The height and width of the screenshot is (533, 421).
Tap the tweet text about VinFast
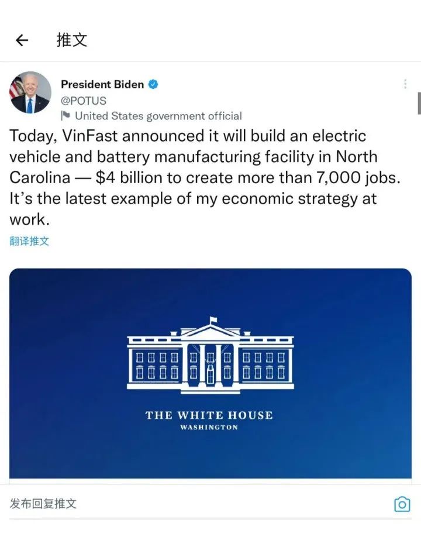205,177
